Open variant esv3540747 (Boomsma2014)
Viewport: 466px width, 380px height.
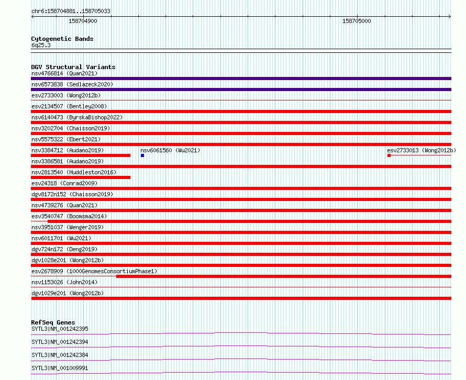[69, 216]
